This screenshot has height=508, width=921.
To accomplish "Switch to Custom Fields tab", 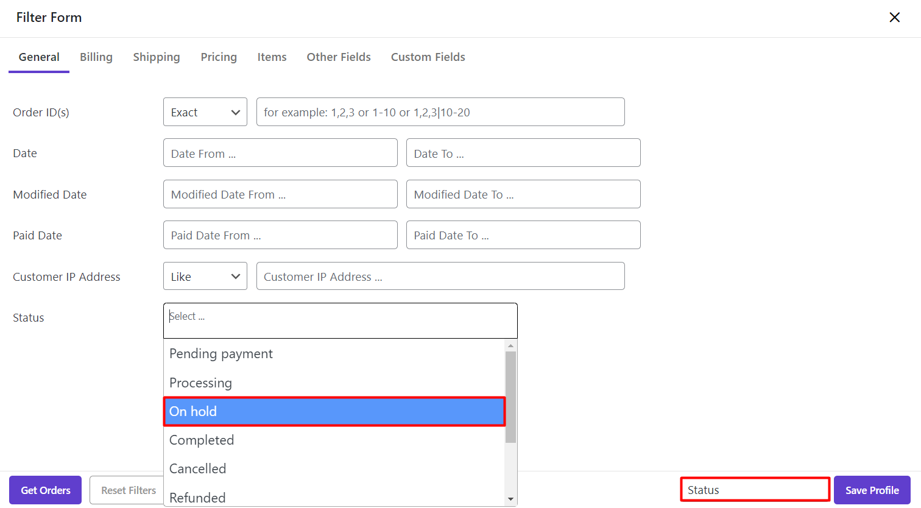I will [x=428, y=57].
